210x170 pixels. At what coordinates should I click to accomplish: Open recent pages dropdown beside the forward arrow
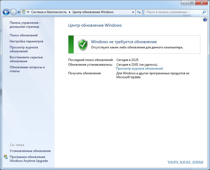tap(19, 12)
